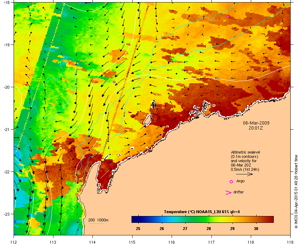The width and height of the screenshot is (301, 244).
Task: Click the latitude axis label -18
Action: pos(6,2)
